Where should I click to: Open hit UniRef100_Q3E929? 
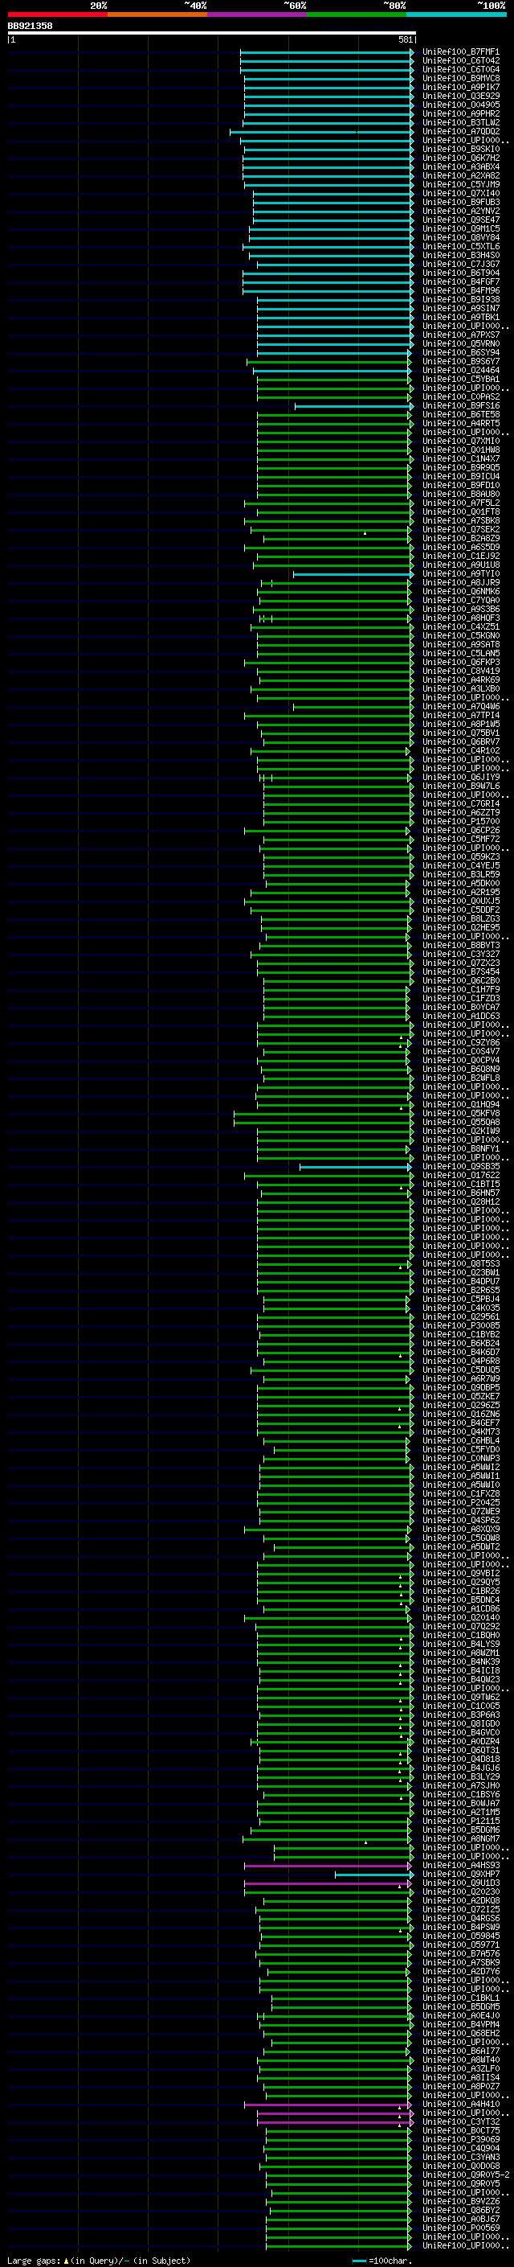coord(461,96)
